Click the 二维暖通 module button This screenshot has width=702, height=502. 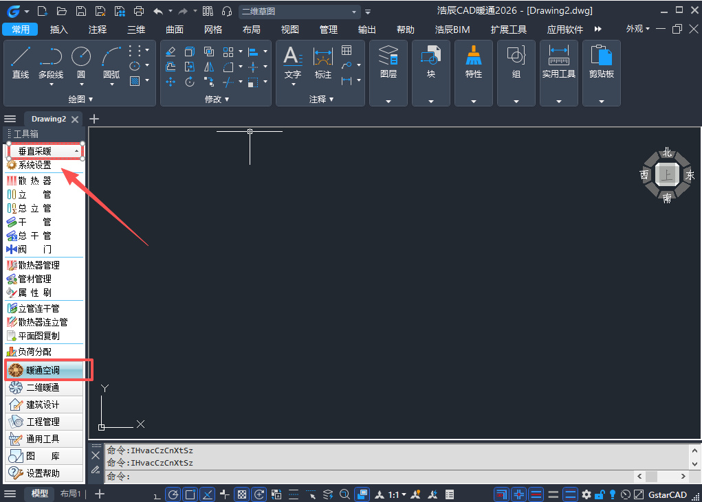click(x=44, y=387)
